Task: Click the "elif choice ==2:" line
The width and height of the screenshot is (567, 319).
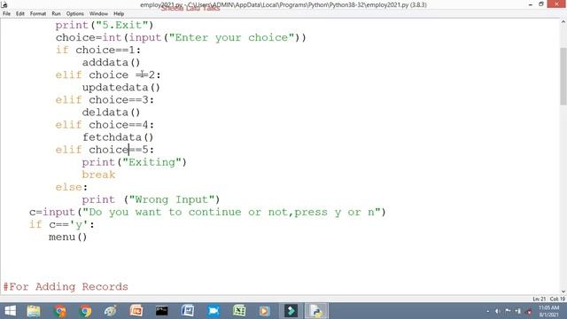Action: (108, 74)
